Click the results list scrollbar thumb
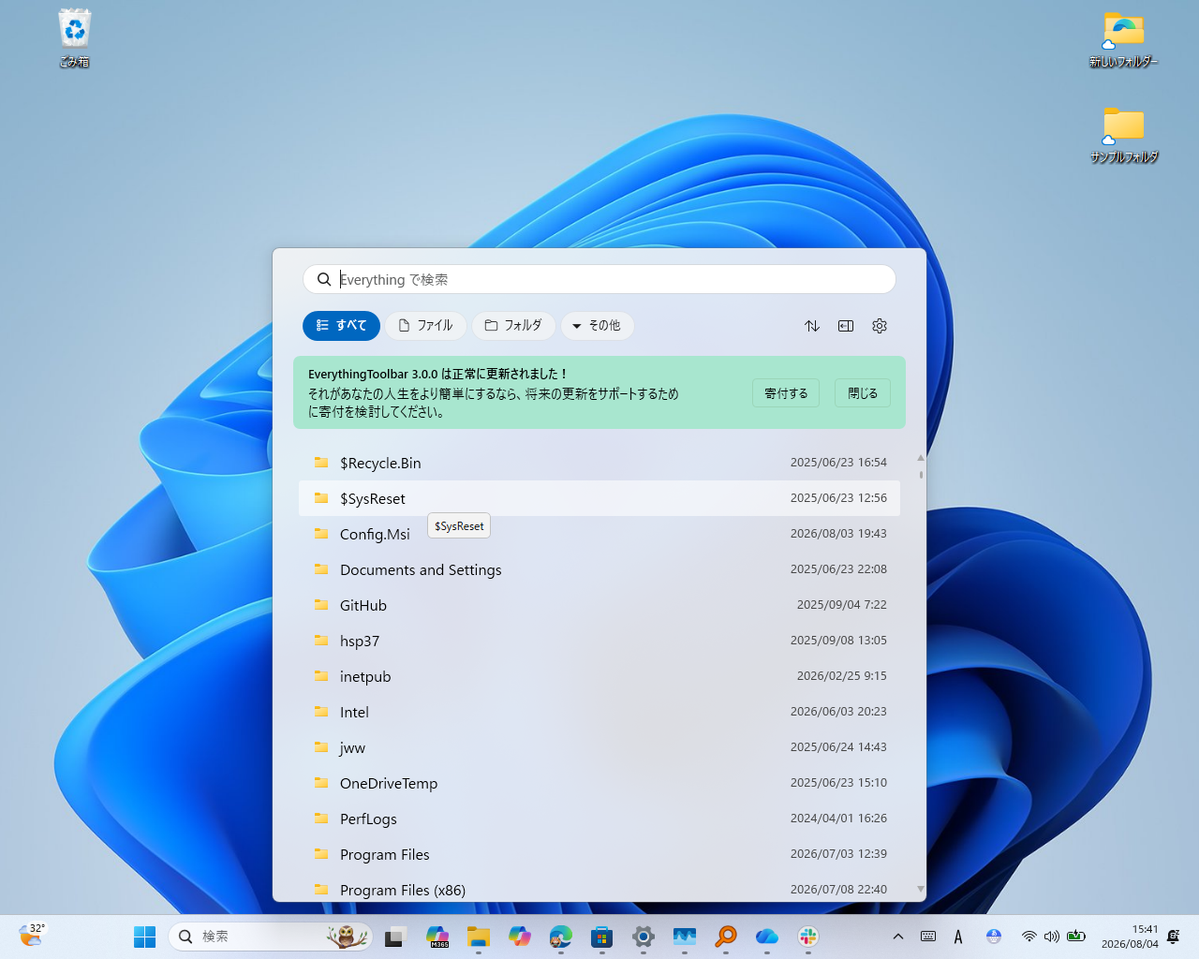1199x959 pixels. (921, 474)
